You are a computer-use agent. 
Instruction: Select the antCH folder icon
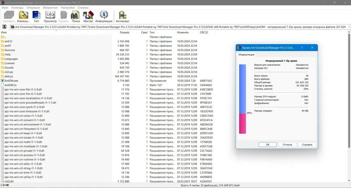pos(3,41)
